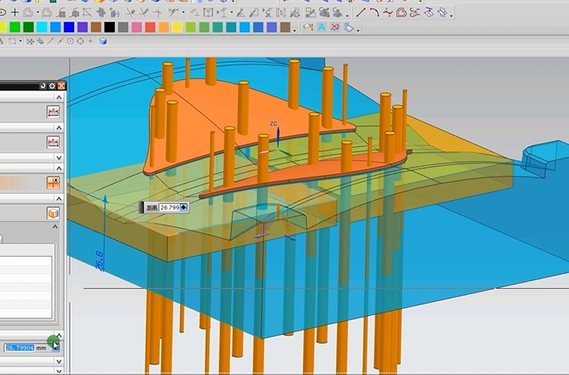Click the Trim Curve scissor-line icon

[130, 13]
